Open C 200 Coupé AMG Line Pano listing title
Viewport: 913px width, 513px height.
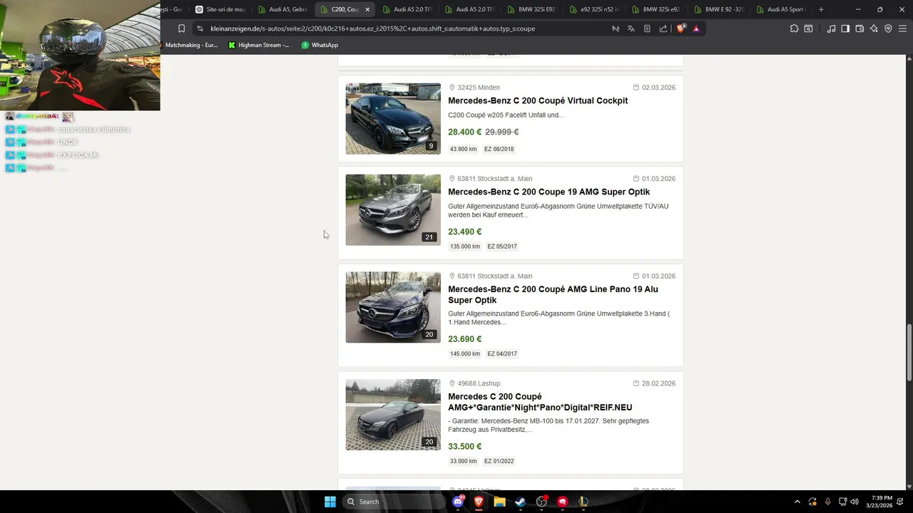[x=553, y=294]
